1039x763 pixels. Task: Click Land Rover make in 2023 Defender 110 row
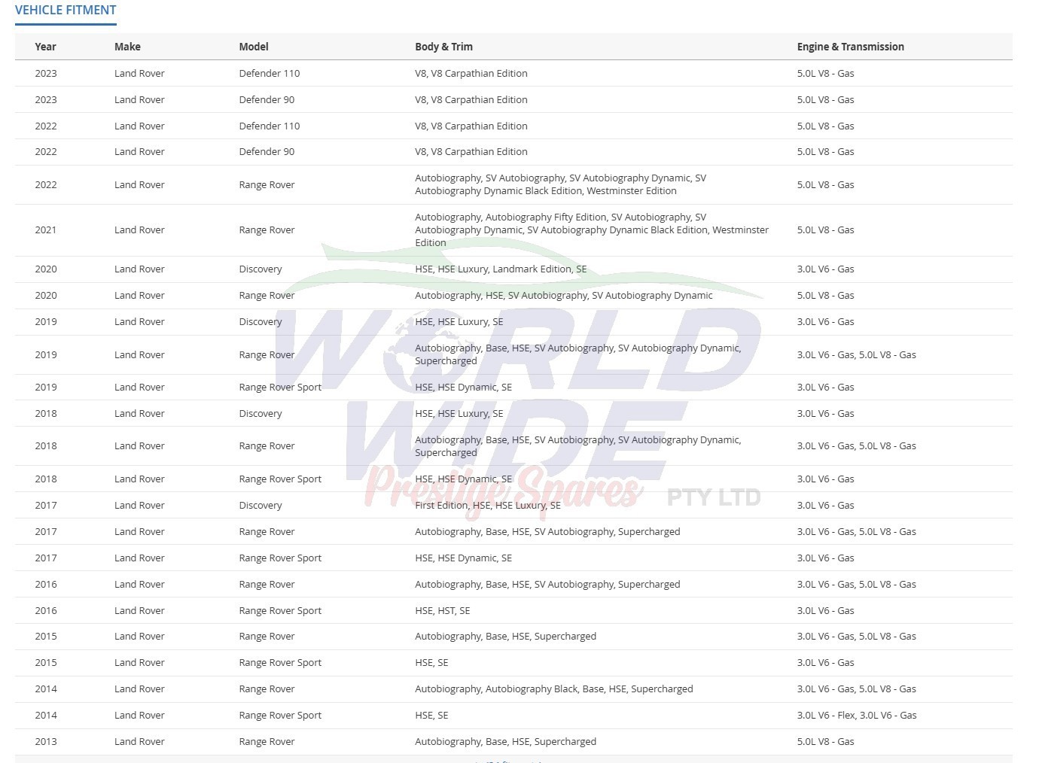pyautogui.click(x=139, y=74)
